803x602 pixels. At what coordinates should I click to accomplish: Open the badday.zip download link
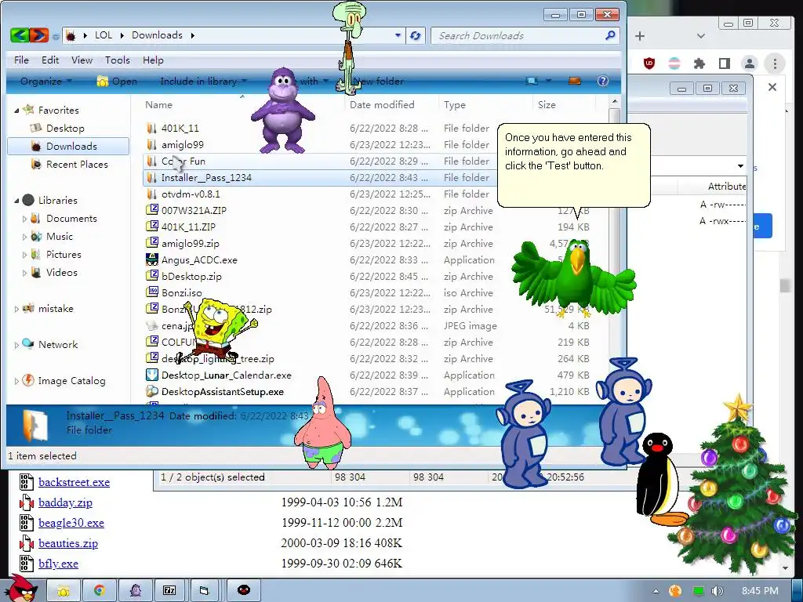tap(65, 502)
